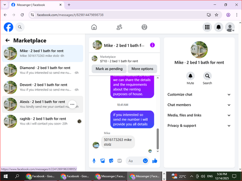The image size is (242, 181).
Task: Search in conversation magnifier icon
Action: (x=207, y=76)
